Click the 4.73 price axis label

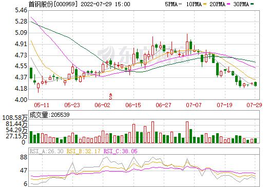point(21,55)
